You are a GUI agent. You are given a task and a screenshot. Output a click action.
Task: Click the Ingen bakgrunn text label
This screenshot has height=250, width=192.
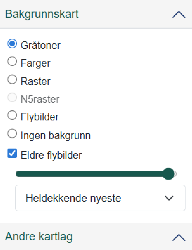pos(56,136)
